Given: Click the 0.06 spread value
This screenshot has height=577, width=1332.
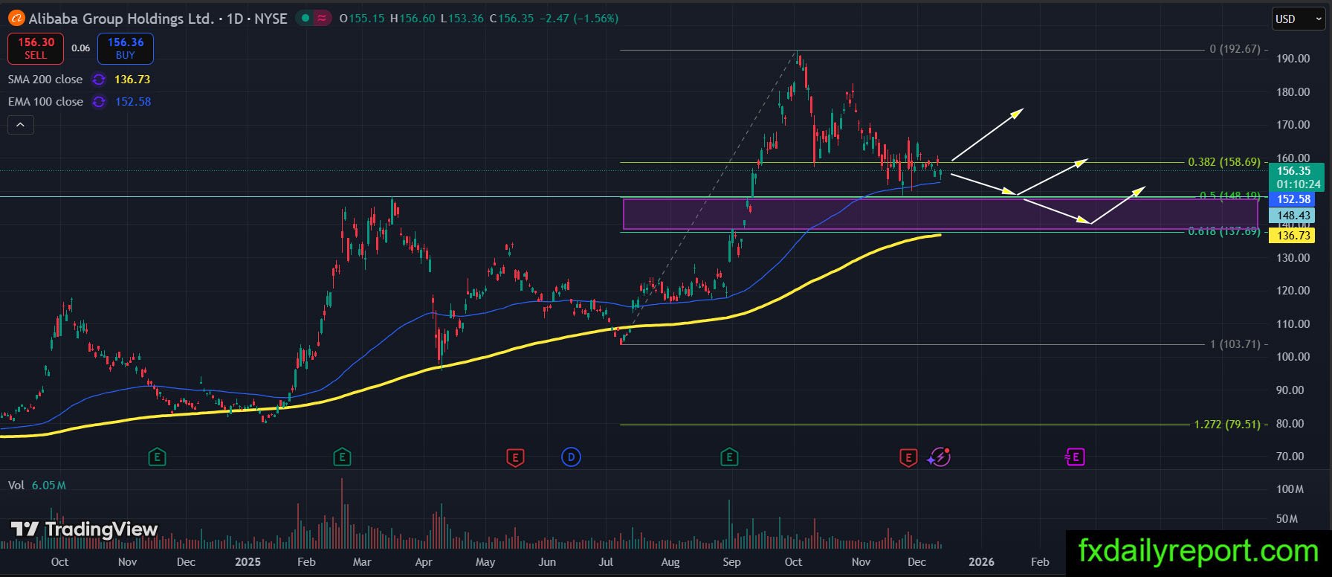Looking at the screenshot, I should click(81, 48).
